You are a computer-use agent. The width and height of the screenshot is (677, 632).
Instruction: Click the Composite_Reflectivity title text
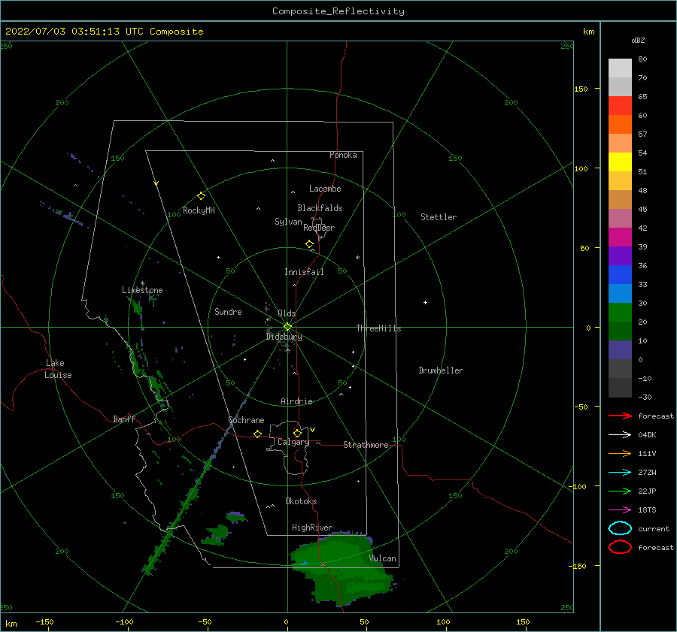tap(338, 11)
